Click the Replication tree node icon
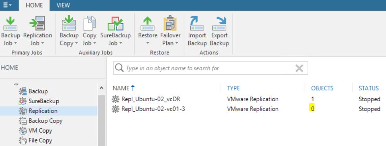The width and height of the screenshot is (386, 146). pyautogui.click(x=23, y=111)
